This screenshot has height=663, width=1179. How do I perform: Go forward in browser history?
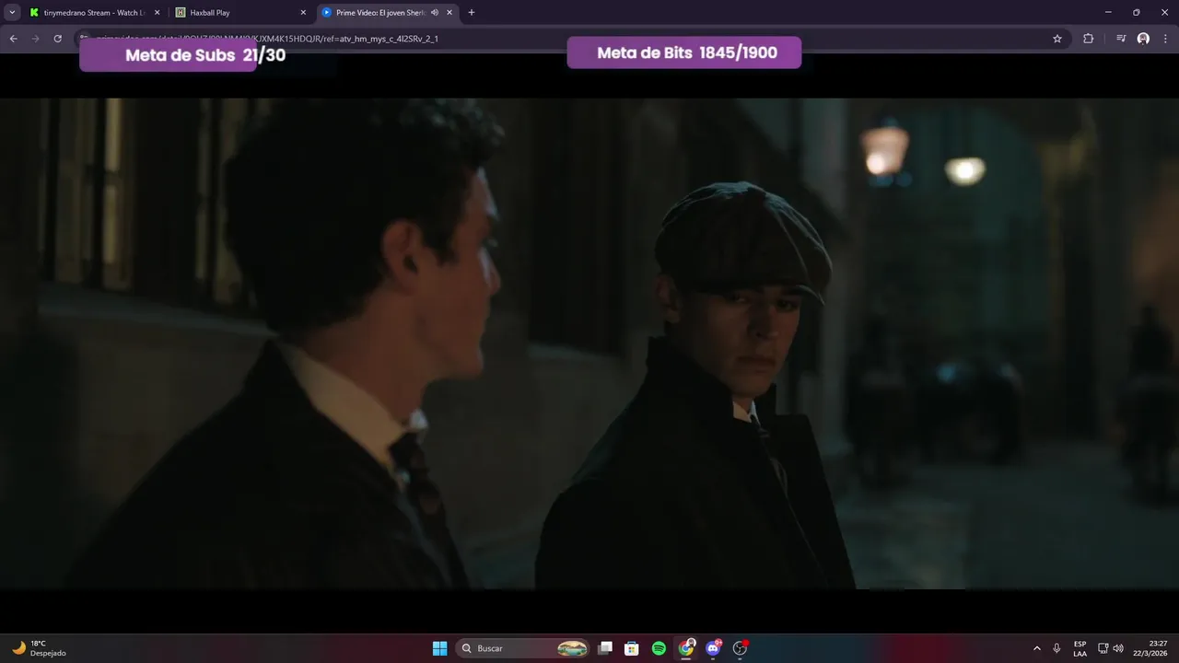[x=35, y=39]
